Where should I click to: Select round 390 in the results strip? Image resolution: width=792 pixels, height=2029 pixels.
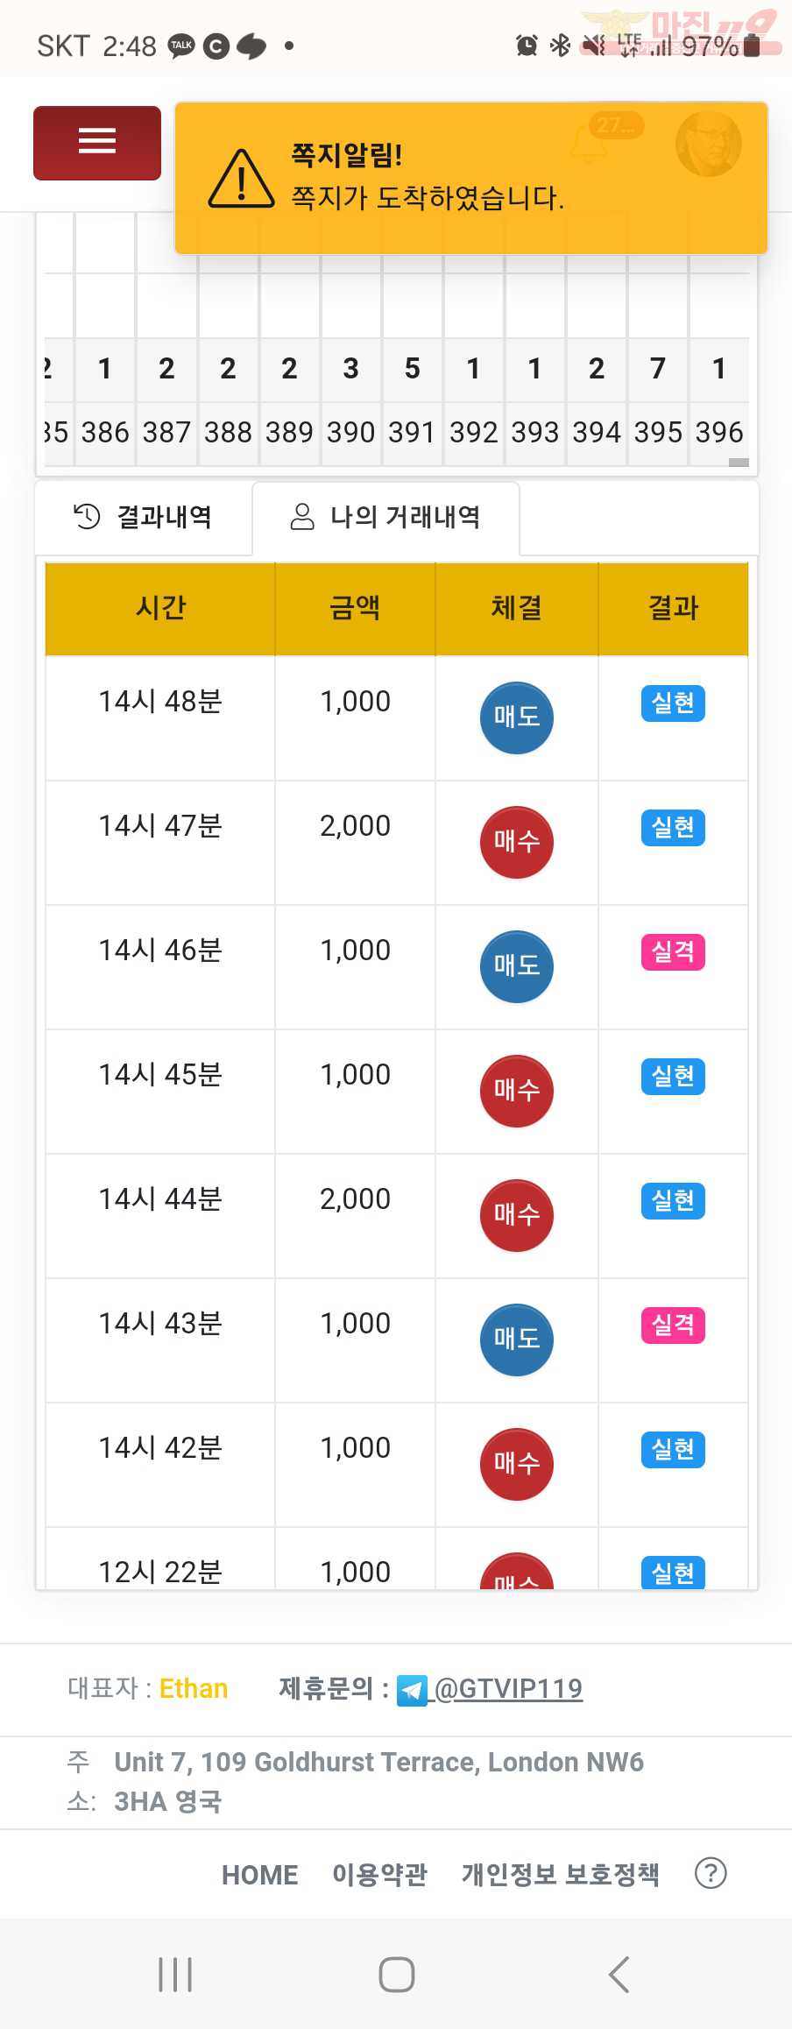pos(351,432)
